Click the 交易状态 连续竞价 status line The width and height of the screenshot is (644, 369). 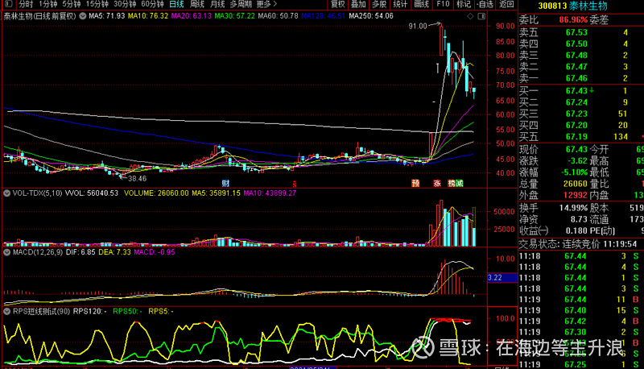(578, 244)
